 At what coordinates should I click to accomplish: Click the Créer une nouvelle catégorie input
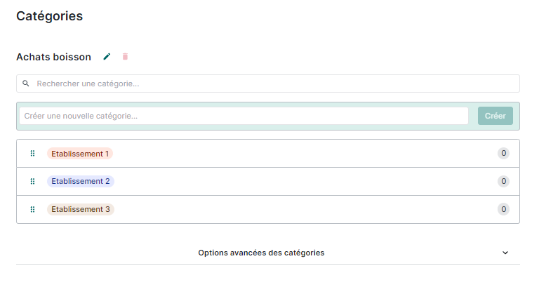pos(244,116)
